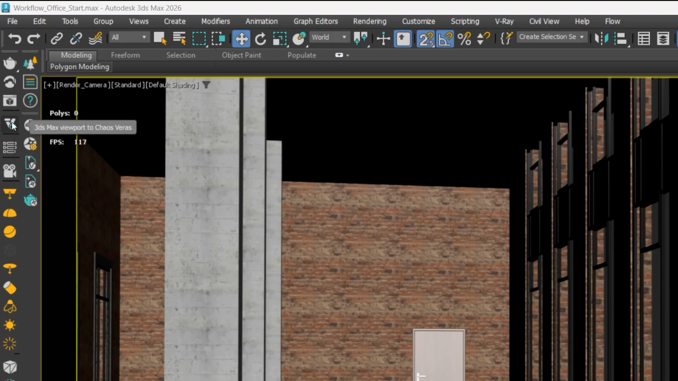Toggle Spinner Snap button
The height and width of the screenshot is (381, 678).
coord(483,38)
